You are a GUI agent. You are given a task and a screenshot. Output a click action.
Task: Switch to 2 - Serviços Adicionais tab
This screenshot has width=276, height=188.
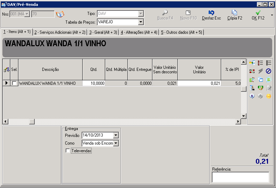click(x=60, y=32)
